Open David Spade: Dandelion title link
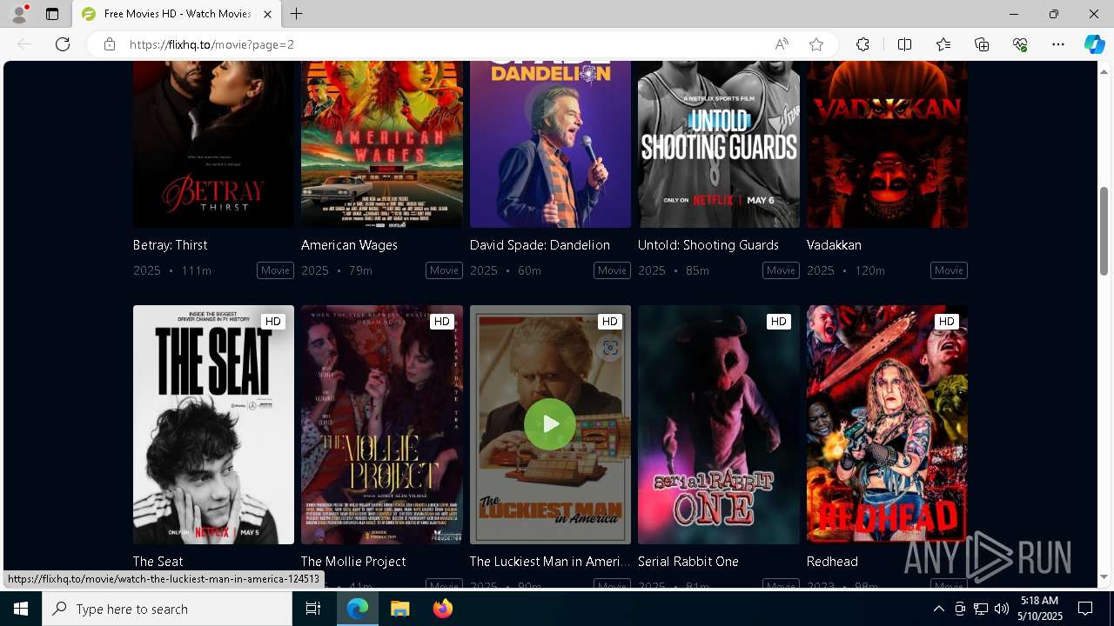1114x626 pixels. pyautogui.click(x=540, y=245)
